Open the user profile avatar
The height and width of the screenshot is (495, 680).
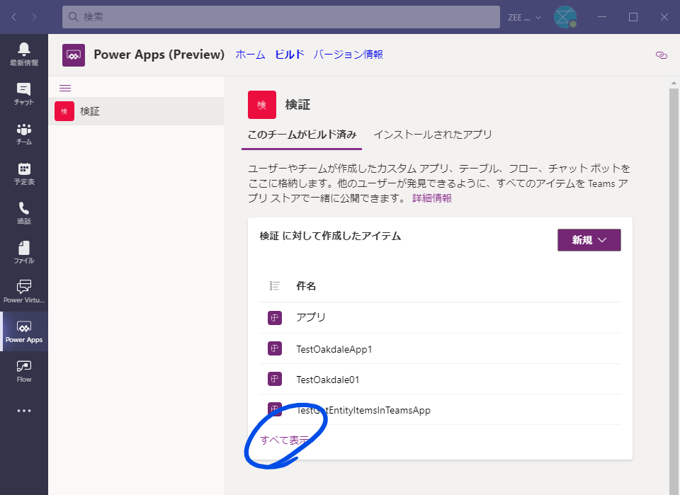coord(565,17)
